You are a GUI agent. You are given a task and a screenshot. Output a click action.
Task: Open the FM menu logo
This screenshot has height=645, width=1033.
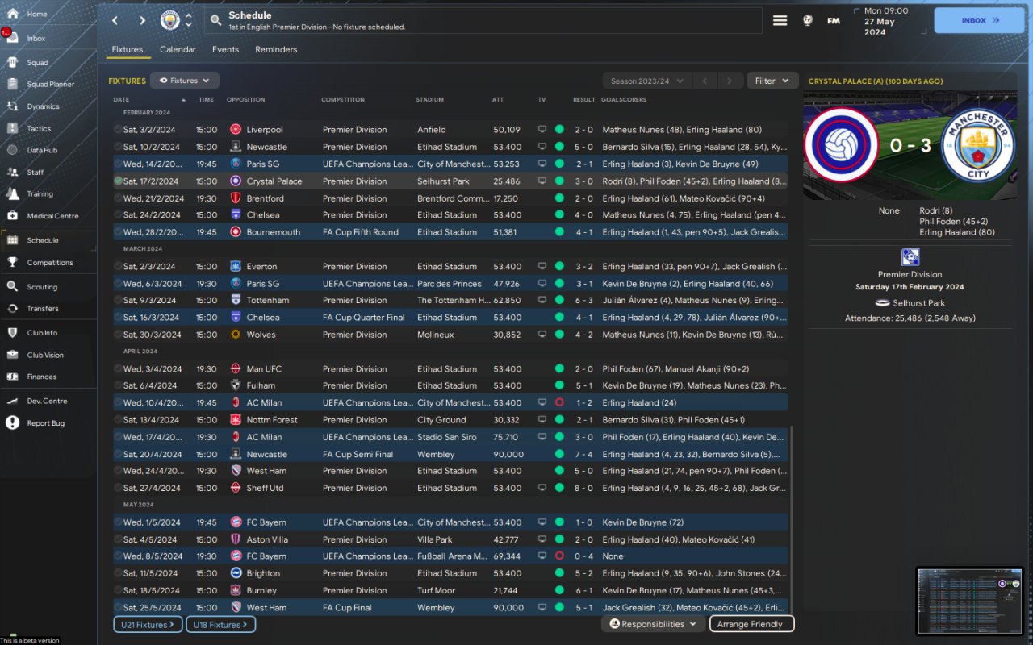pos(834,20)
